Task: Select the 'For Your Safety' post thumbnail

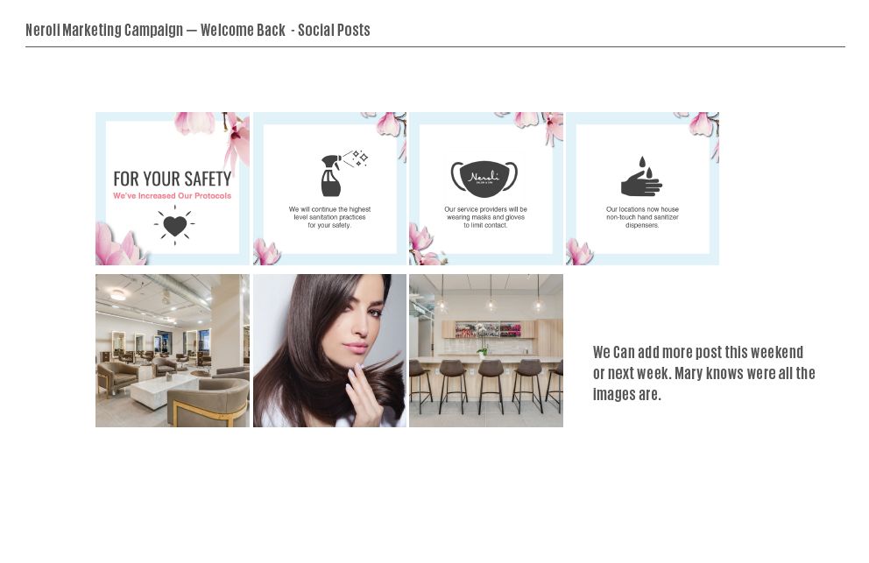Action: coord(173,188)
